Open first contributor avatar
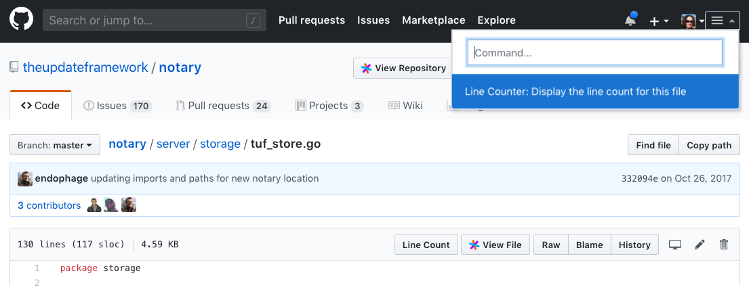This screenshot has width=749, height=286. point(94,205)
